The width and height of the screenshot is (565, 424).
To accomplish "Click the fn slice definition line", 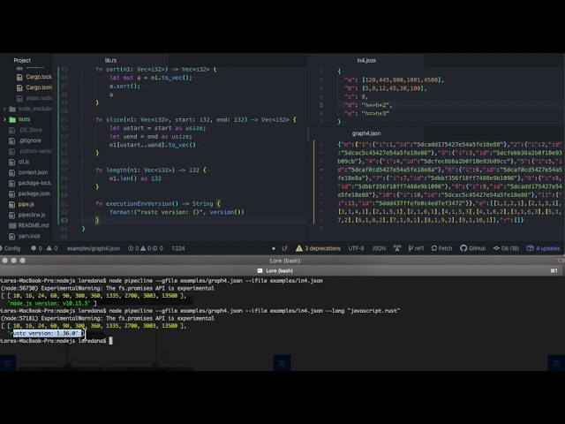I will [x=196, y=119].
